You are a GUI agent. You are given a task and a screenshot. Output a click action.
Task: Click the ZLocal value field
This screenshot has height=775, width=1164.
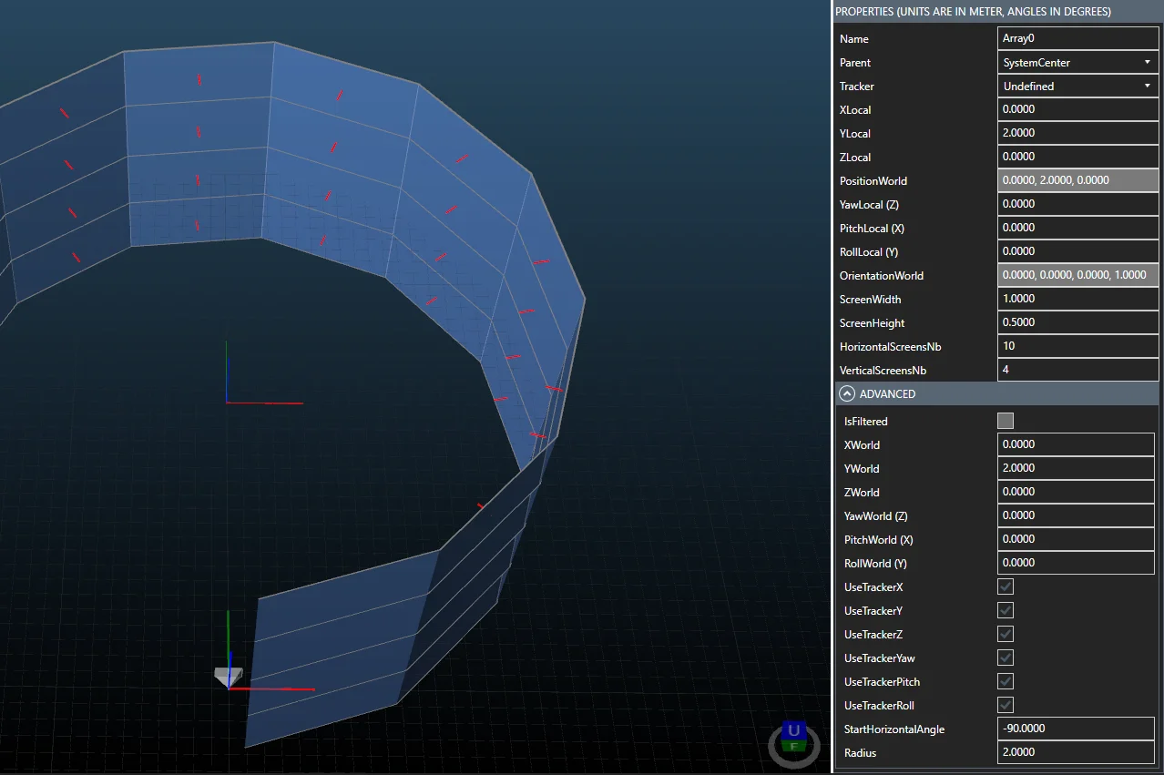tap(1078, 158)
